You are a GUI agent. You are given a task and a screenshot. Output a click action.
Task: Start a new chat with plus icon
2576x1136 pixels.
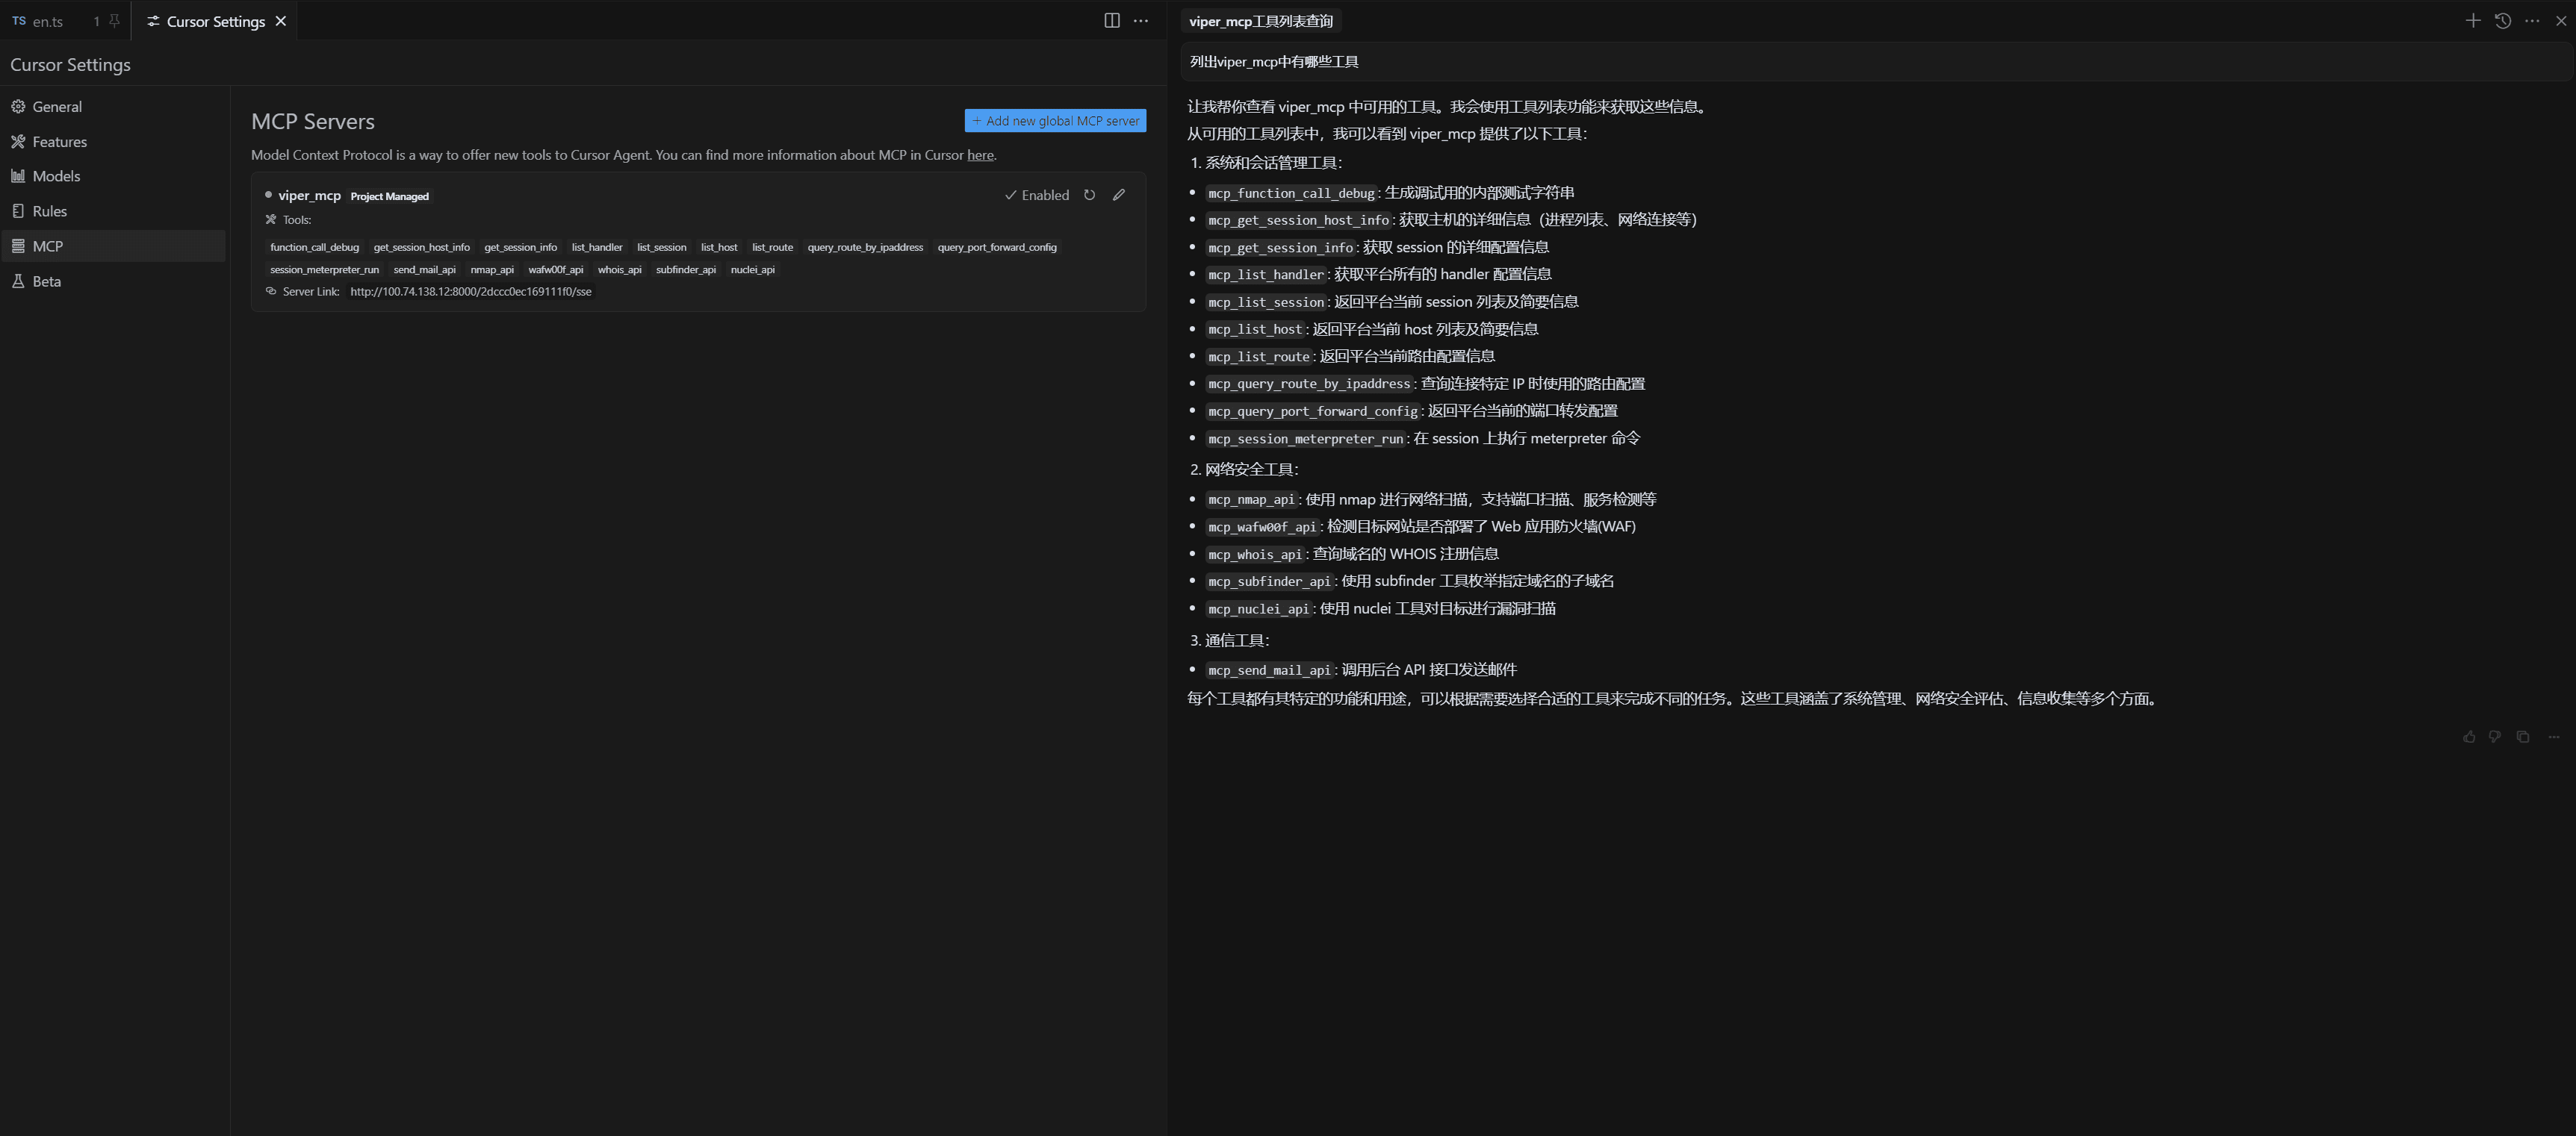pos(2472,20)
